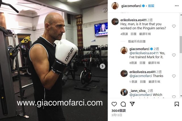
Task: Go to the next photo with the arrow
Action: [x=102, y=66]
